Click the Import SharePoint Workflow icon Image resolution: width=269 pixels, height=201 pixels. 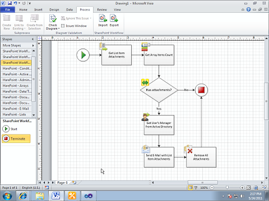(x=103, y=18)
